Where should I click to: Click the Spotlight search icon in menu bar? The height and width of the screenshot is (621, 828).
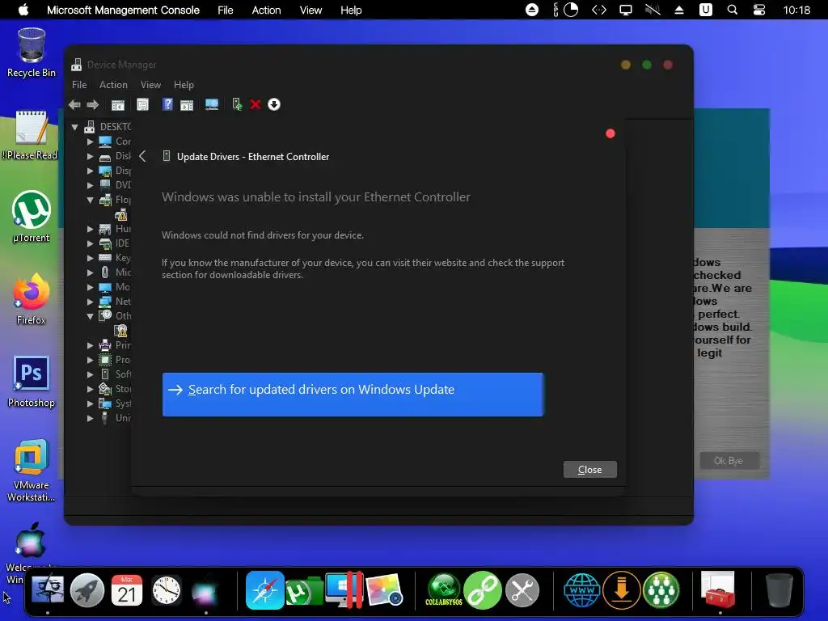click(x=733, y=10)
